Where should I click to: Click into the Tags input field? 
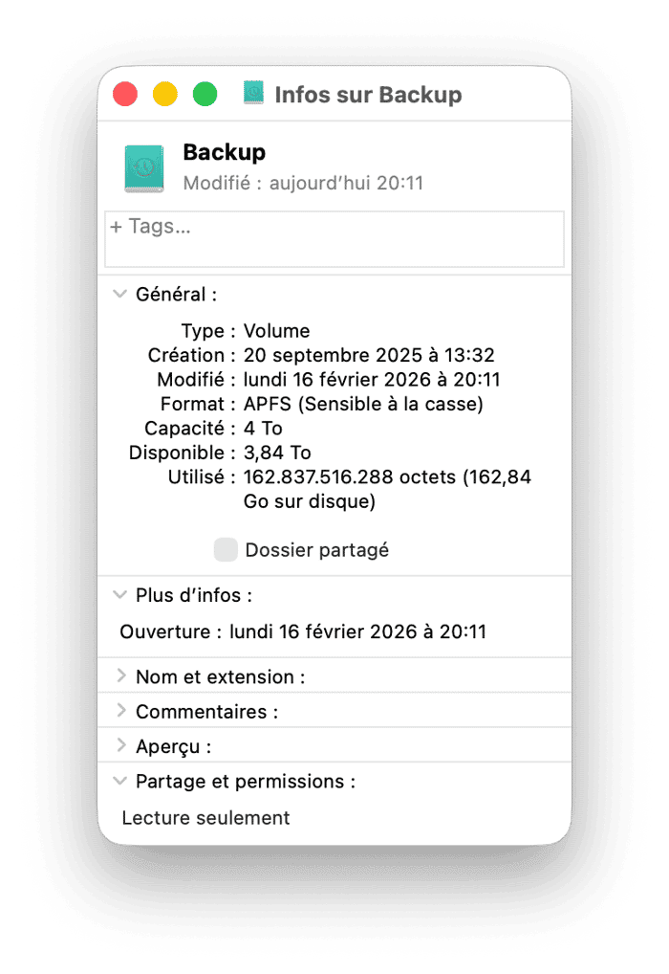pyautogui.click(x=334, y=238)
